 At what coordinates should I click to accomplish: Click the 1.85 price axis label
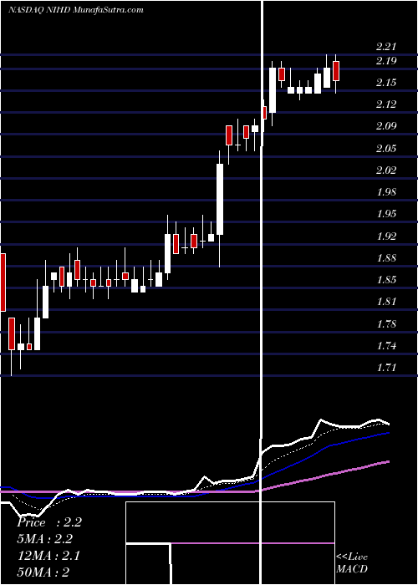point(386,280)
